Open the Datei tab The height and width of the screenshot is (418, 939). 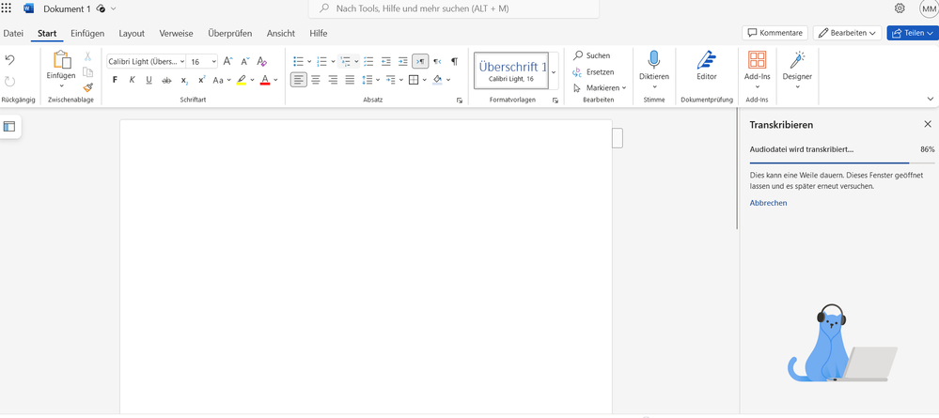[x=13, y=34]
